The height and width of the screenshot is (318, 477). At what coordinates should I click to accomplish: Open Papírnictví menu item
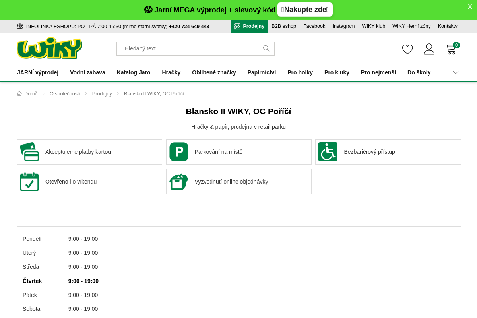pyautogui.click(x=262, y=72)
